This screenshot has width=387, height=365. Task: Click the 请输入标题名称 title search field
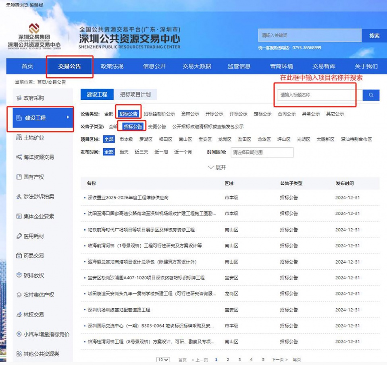pos(319,95)
